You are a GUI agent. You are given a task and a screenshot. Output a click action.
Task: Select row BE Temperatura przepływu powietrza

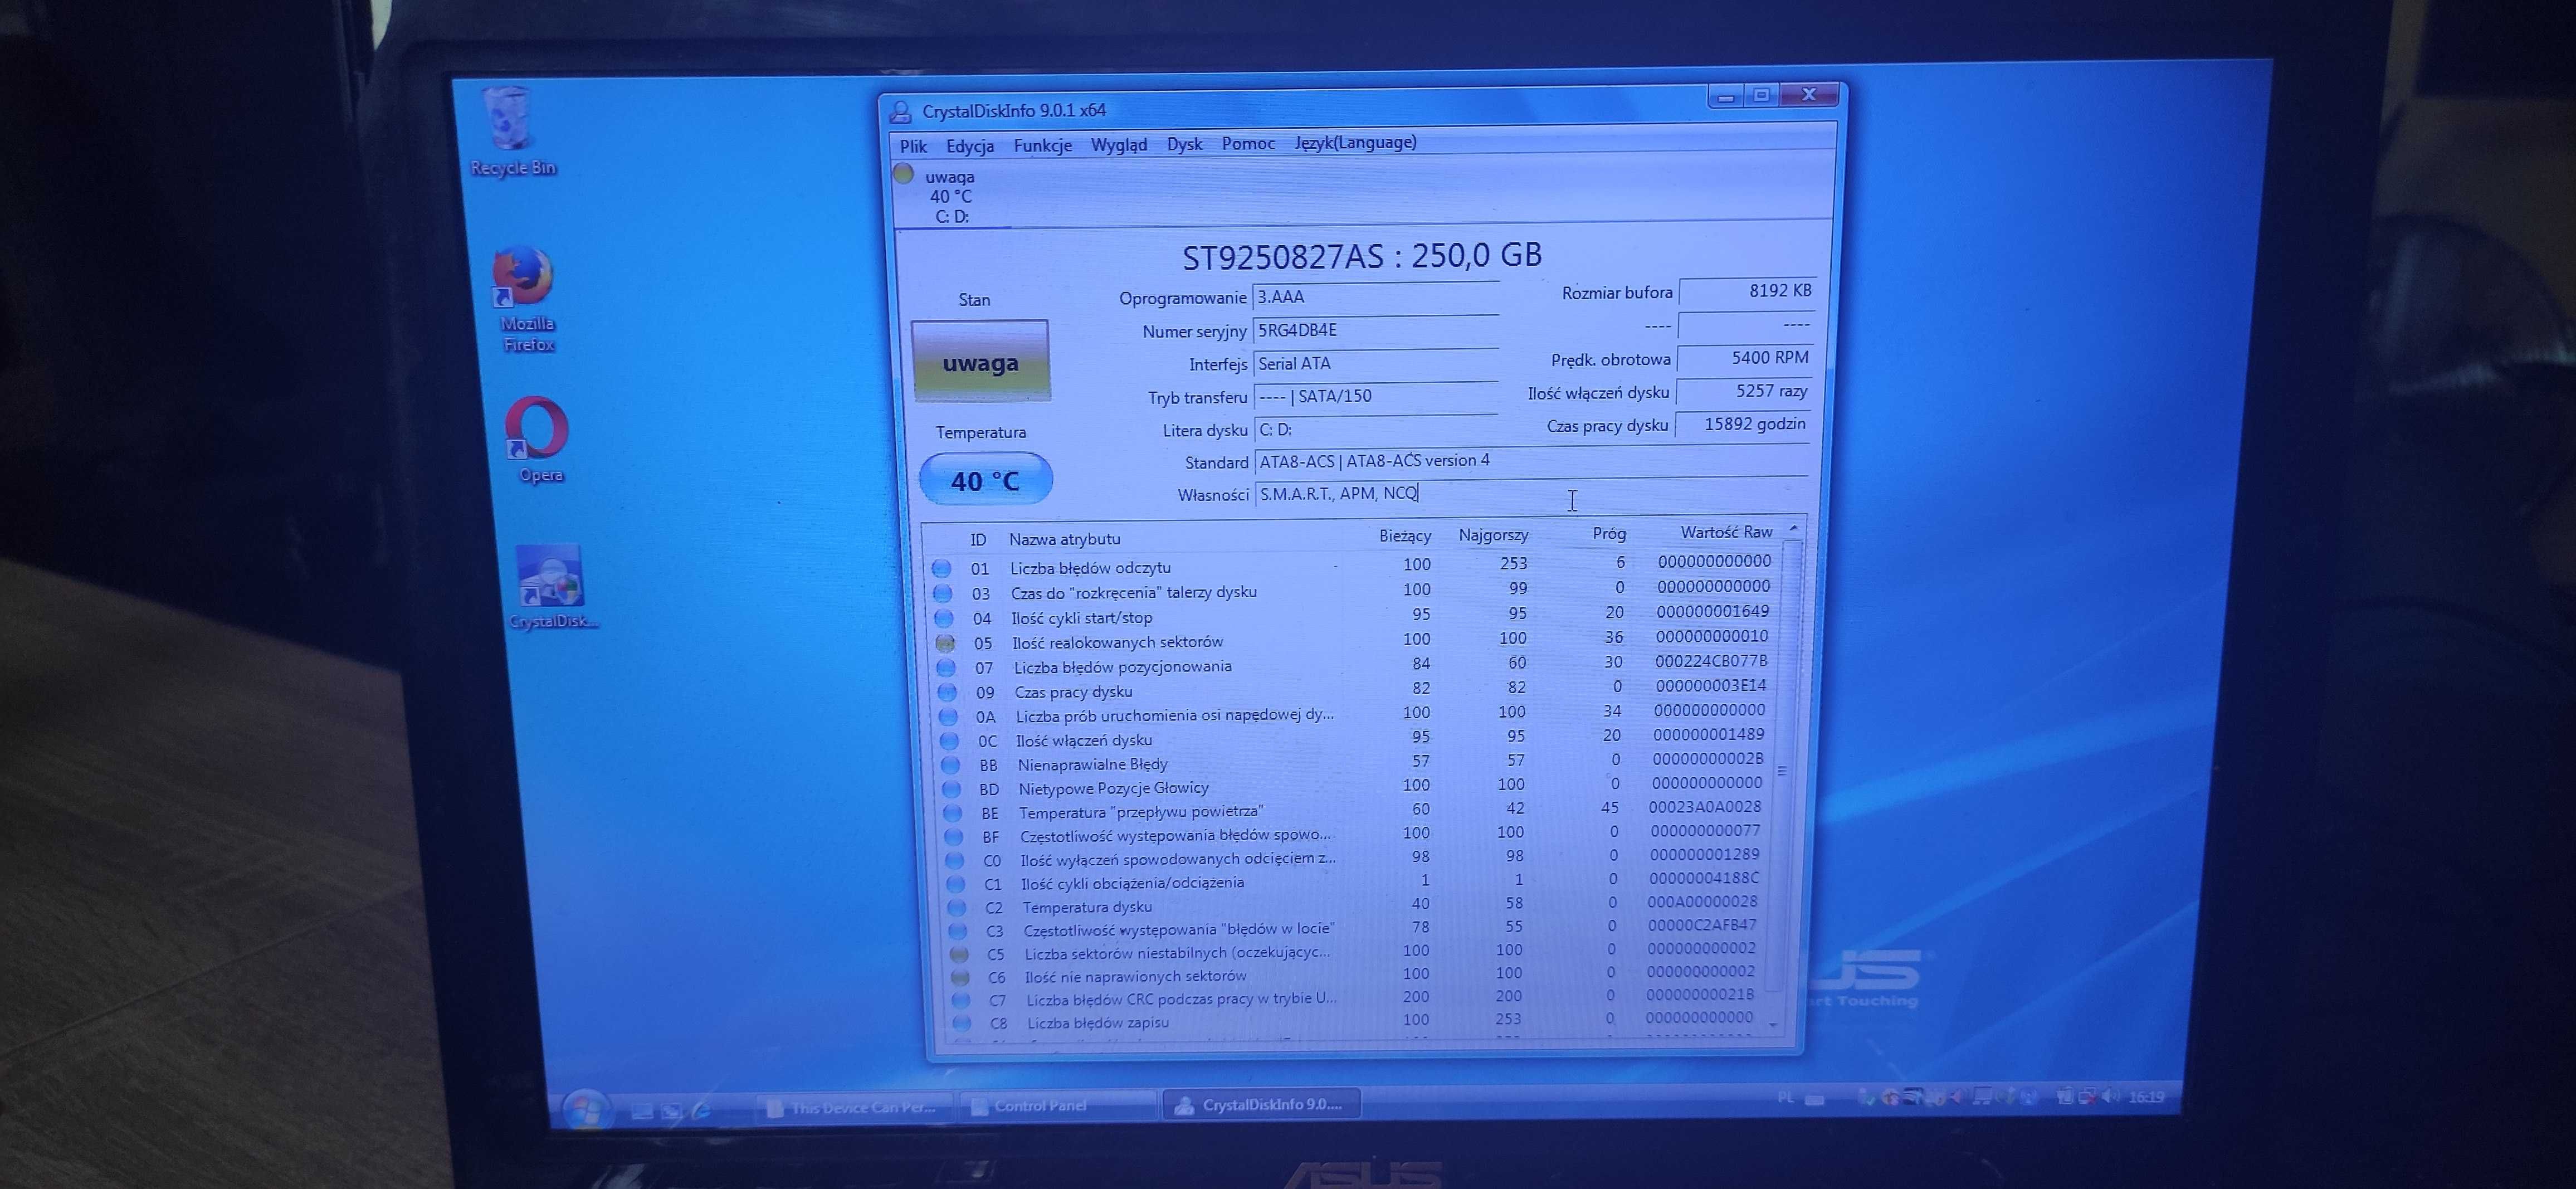click(x=1354, y=810)
